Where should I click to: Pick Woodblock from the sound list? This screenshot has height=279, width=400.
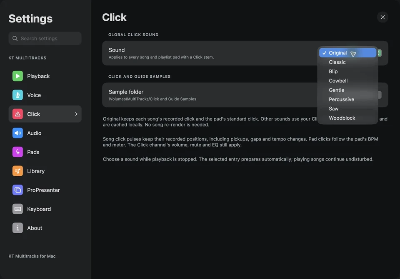pos(347,118)
